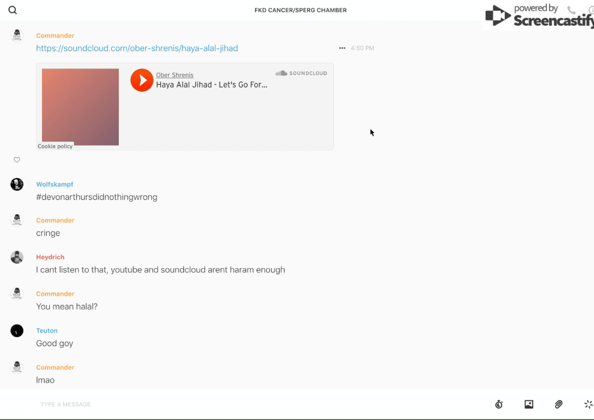Open the soundcloud.com link in the message

pos(137,48)
